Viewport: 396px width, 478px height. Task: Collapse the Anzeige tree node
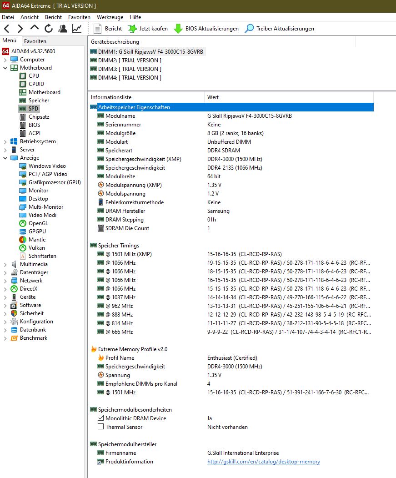pyautogui.click(x=5, y=158)
